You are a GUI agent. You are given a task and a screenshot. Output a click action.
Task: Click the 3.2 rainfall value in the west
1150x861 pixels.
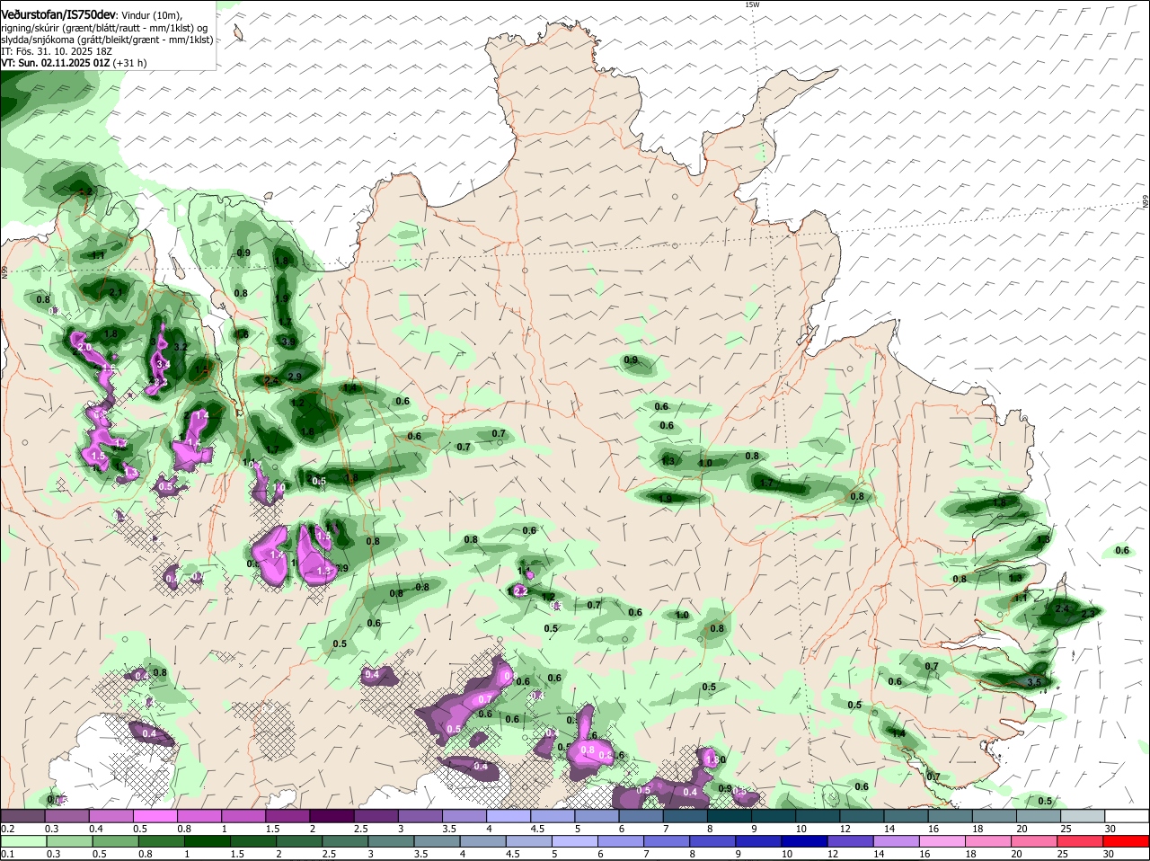click(180, 346)
